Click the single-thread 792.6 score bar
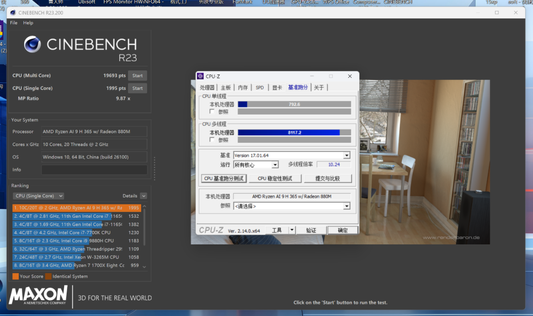533x316 pixels. pyautogui.click(x=294, y=104)
